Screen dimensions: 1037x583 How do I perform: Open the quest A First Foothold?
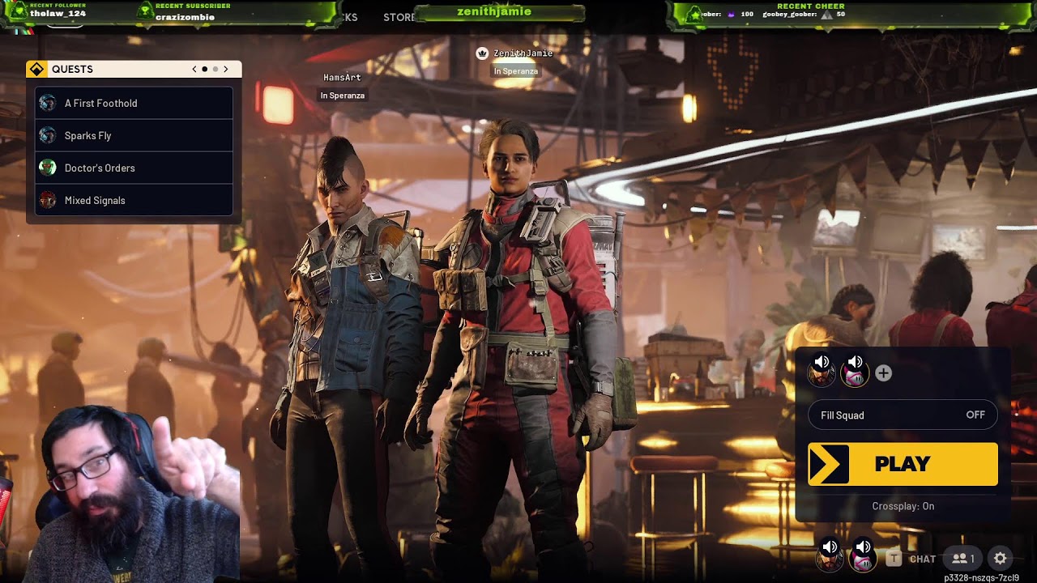[x=134, y=103]
